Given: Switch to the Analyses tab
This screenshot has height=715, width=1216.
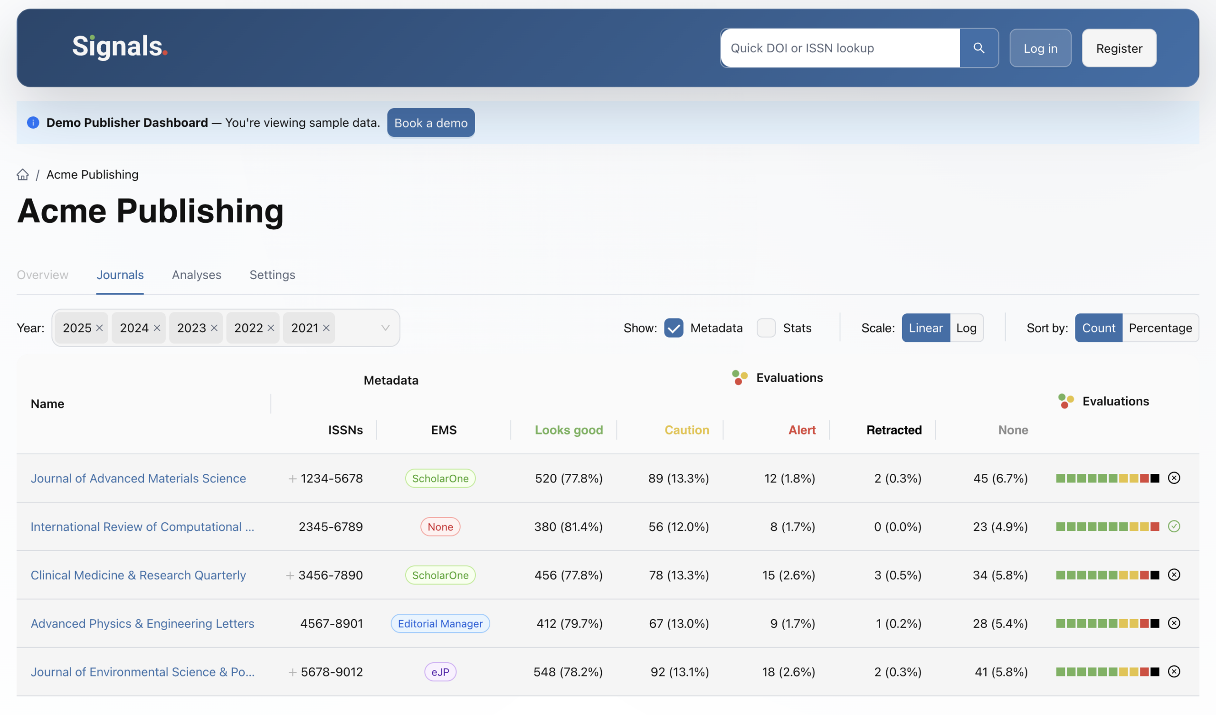Looking at the screenshot, I should point(196,274).
